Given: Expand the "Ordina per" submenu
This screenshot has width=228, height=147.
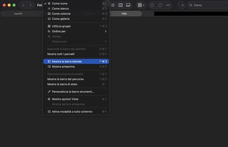Looking at the screenshot, I should click(x=76, y=31).
